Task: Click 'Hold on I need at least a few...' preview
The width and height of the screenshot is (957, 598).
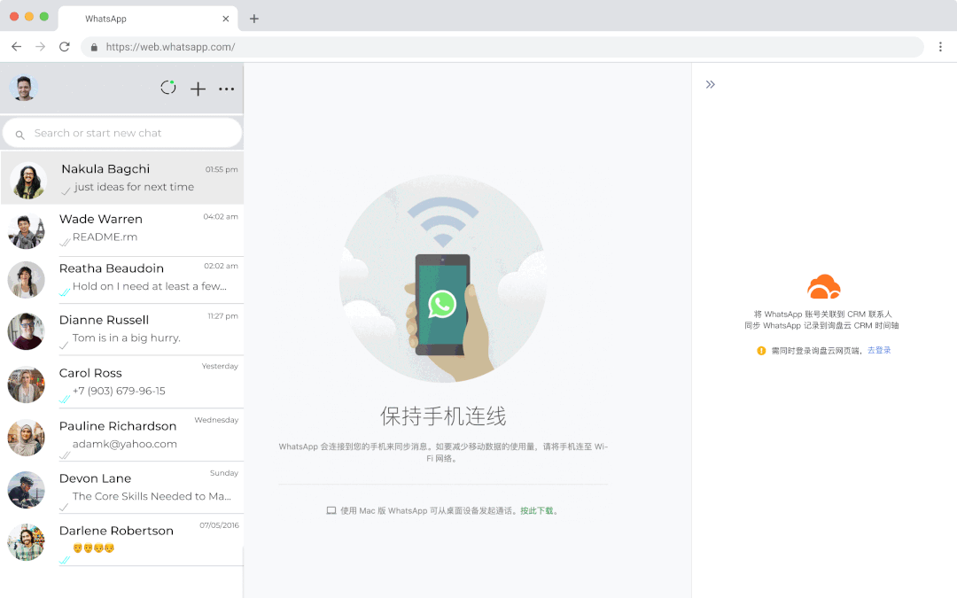Action: click(x=150, y=286)
